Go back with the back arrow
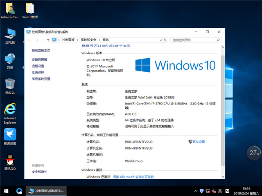Image resolution: width=262 pixels, height=196 pixels. [x=29, y=40]
